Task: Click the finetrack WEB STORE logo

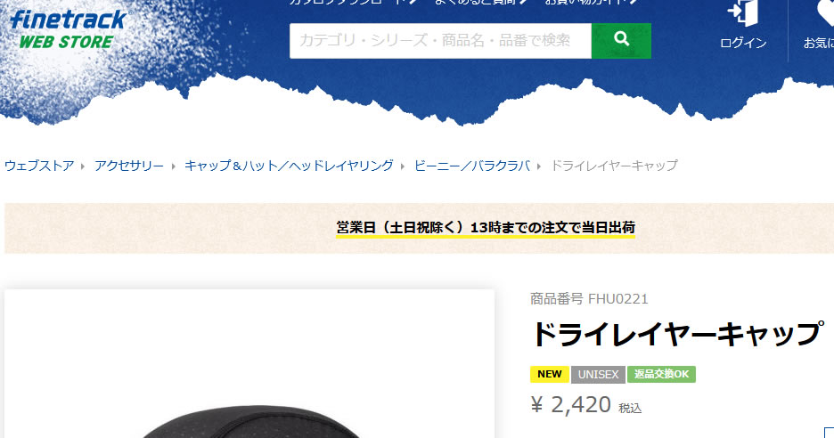Action: 68,30
